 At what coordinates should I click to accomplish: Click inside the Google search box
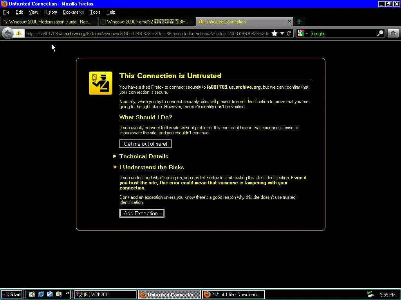[x=343, y=34]
